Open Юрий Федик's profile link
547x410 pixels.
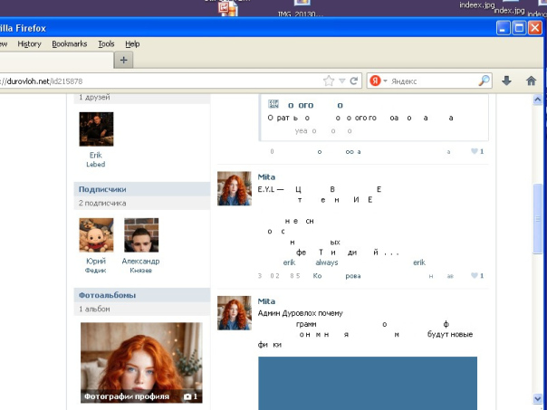tap(96, 265)
